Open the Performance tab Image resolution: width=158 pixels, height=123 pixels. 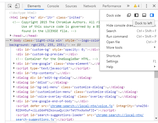point(112,6)
